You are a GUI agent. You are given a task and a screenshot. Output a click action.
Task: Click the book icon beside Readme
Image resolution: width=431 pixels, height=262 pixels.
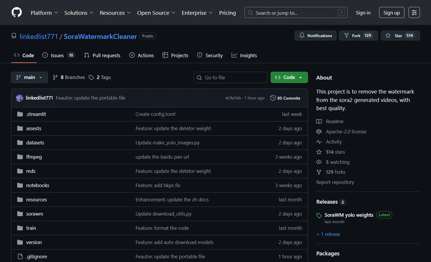coord(319,121)
